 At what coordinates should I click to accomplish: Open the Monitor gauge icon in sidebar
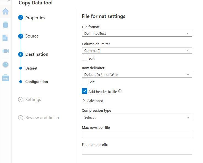click(6, 65)
